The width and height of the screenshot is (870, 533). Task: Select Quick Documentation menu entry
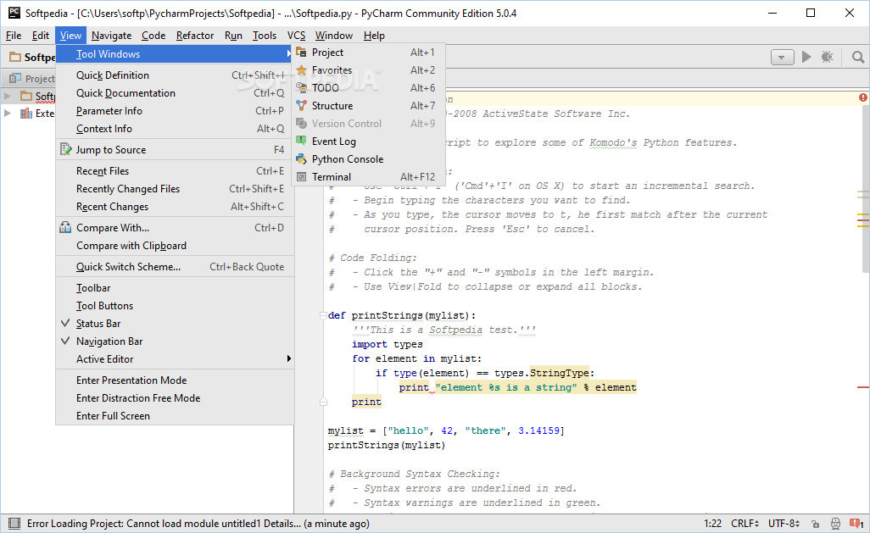coord(175,92)
